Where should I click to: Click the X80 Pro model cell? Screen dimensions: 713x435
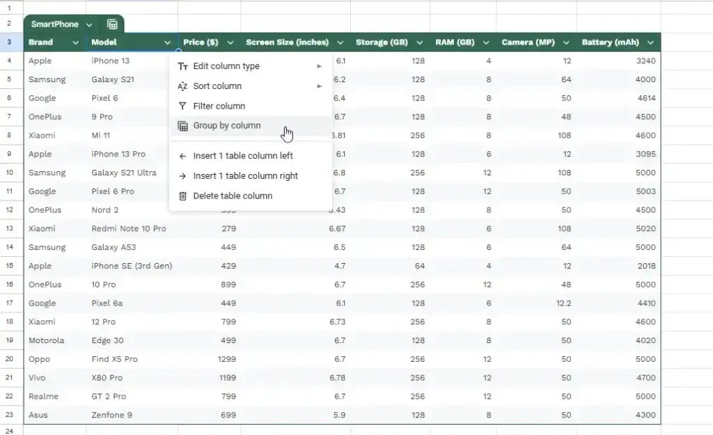coord(132,378)
